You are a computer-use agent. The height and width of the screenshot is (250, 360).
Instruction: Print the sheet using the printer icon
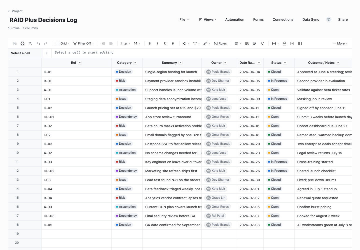22,43
